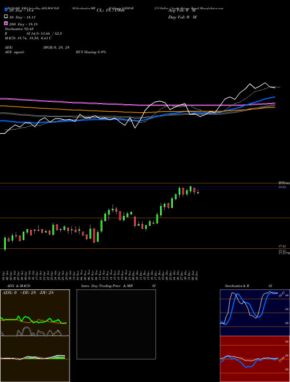Click the 'Avg Vol: 0 M' text
The width and height of the screenshot is (290, 382).
coord(182,10)
